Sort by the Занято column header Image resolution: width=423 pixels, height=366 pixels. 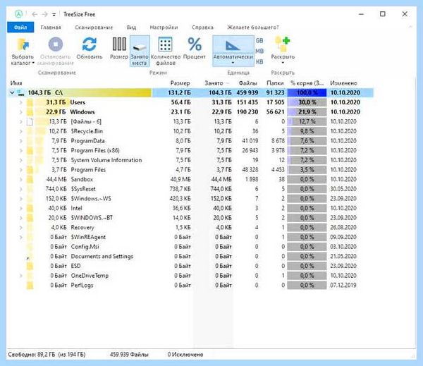pyautogui.click(x=214, y=83)
